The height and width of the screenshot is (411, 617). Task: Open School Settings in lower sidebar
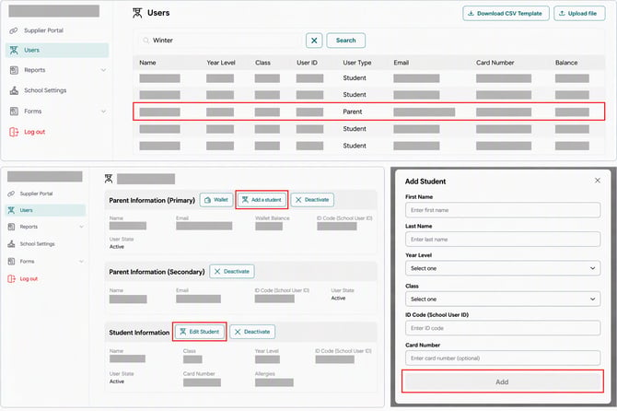coord(37,244)
